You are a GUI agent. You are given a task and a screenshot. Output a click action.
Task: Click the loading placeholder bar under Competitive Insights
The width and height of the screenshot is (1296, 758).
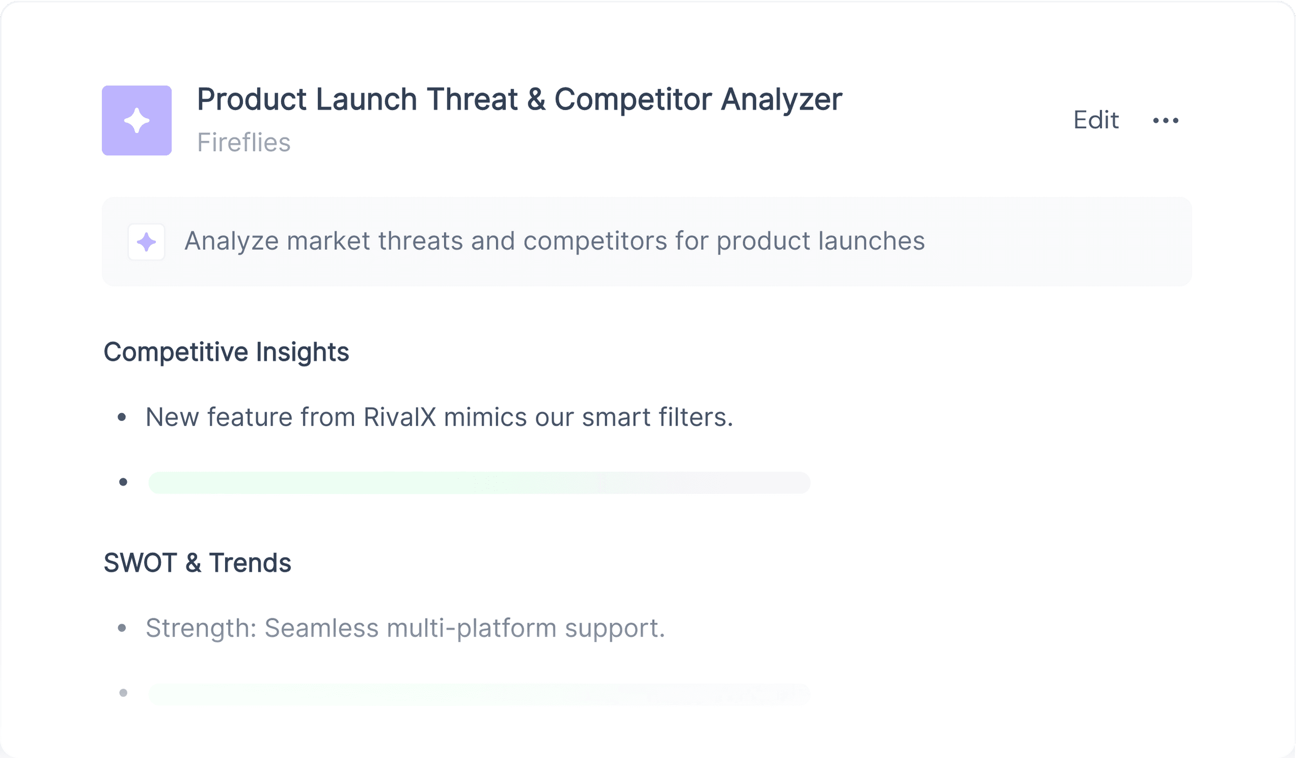coord(479,483)
